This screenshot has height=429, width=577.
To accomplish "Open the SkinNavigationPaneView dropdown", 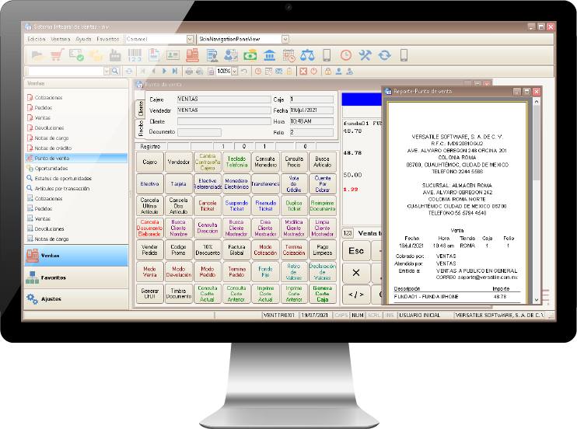I will tap(285, 39).
